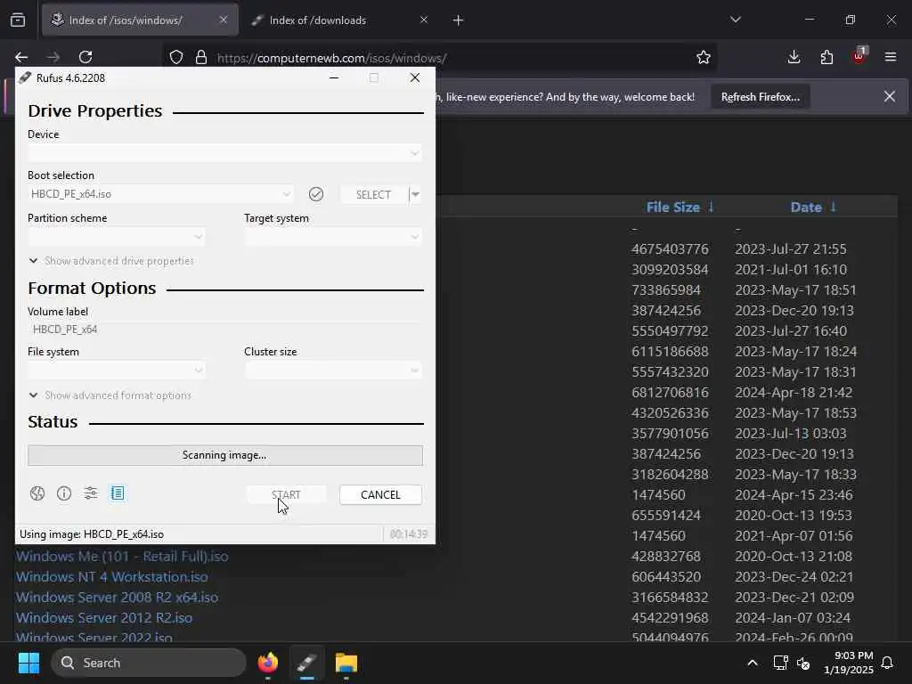Close the Index of /downloads tab
This screenshot has width=912, height=684.
point(424,20)
